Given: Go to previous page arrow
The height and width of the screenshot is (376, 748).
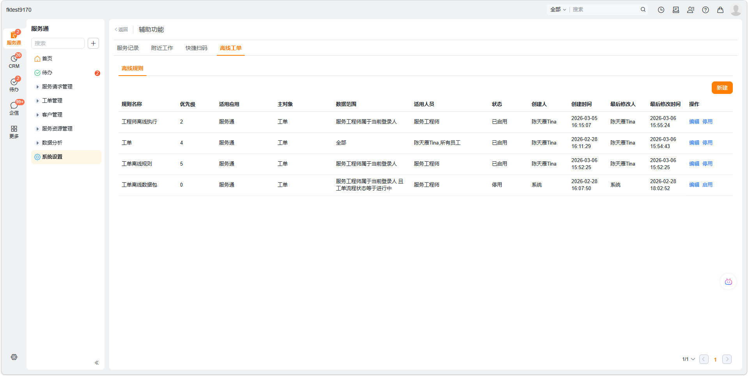Looking at the screenshot, I should (704, 359).
